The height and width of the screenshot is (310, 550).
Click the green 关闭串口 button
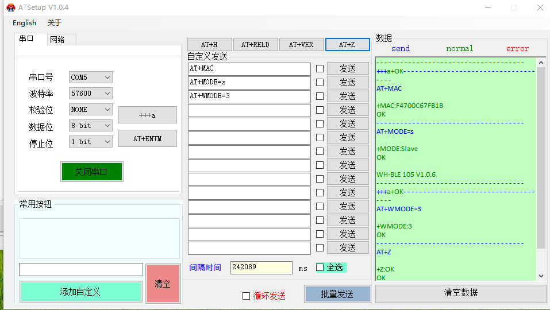tap(91, 172)
